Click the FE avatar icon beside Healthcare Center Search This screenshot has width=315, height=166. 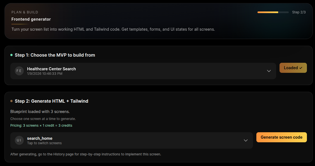tap(19, 71)
